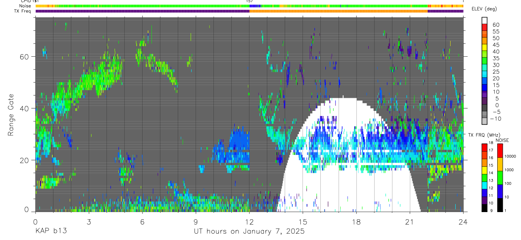Click the 'Noise' row label
Viewport: 521px width, 240px height.
pyautogui.click(x=24, y=6)
